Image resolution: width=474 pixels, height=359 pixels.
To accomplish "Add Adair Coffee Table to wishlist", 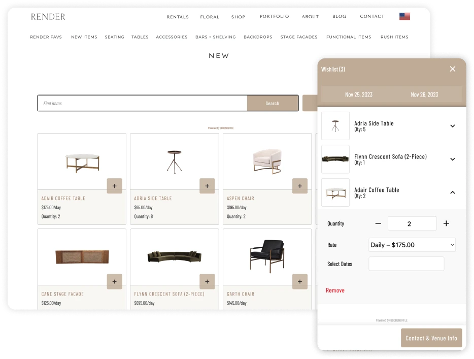I will pyautogui.click(x=114, y=186).
